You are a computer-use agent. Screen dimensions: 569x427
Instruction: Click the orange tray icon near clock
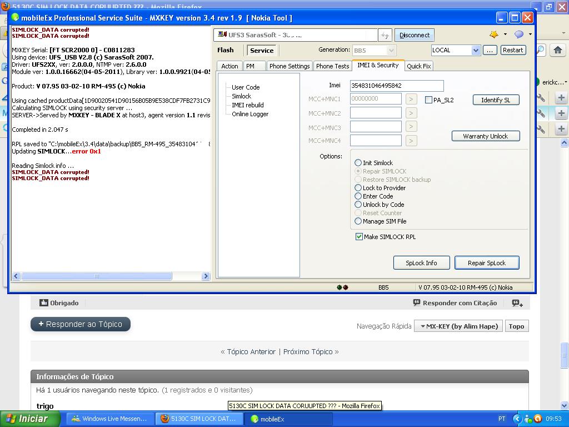click(x=538, y=419)
